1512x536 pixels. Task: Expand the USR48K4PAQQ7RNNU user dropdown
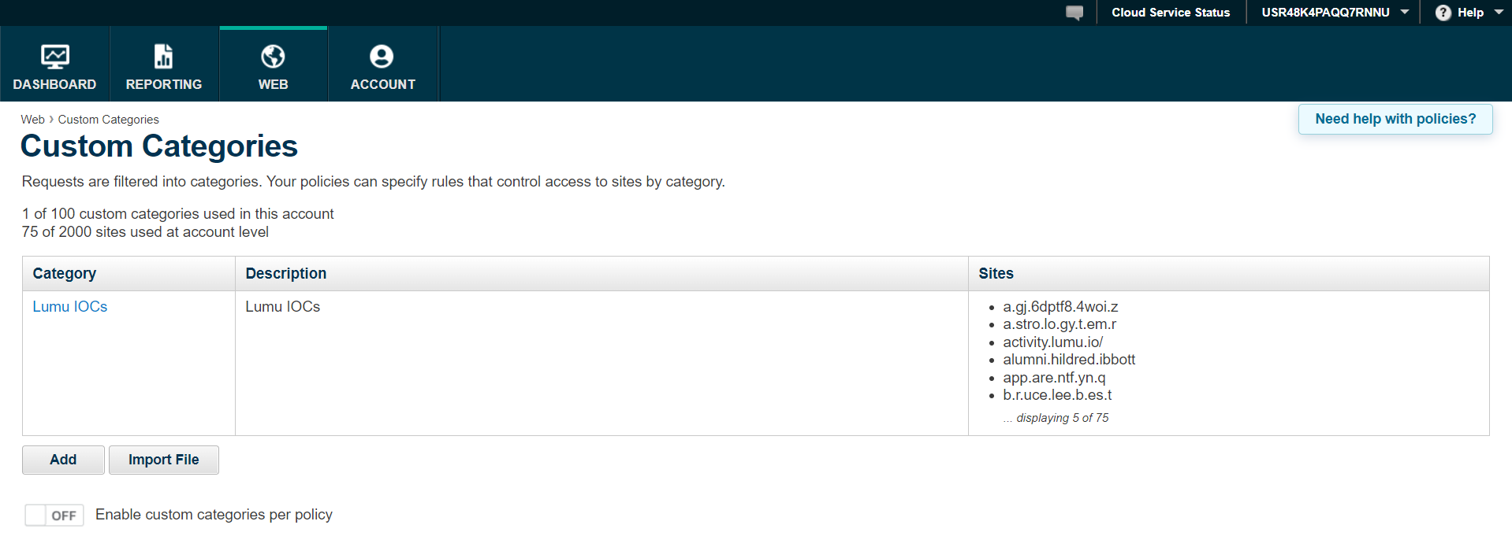pyautogui.click(x=1405, y=13)
